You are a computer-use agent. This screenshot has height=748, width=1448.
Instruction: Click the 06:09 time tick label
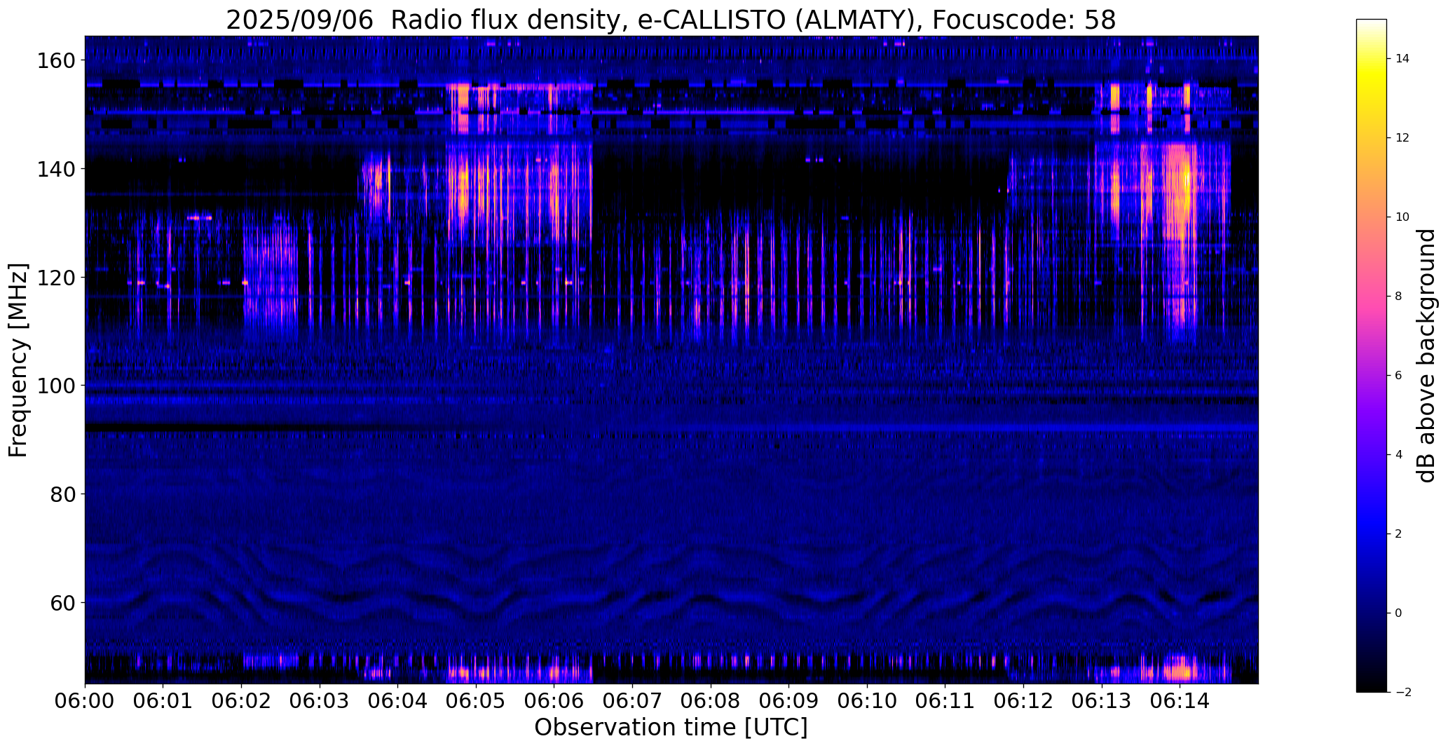788,701
